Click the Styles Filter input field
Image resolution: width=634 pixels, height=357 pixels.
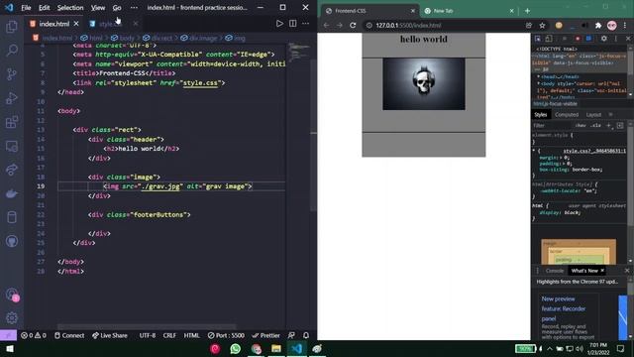point(552,126)
